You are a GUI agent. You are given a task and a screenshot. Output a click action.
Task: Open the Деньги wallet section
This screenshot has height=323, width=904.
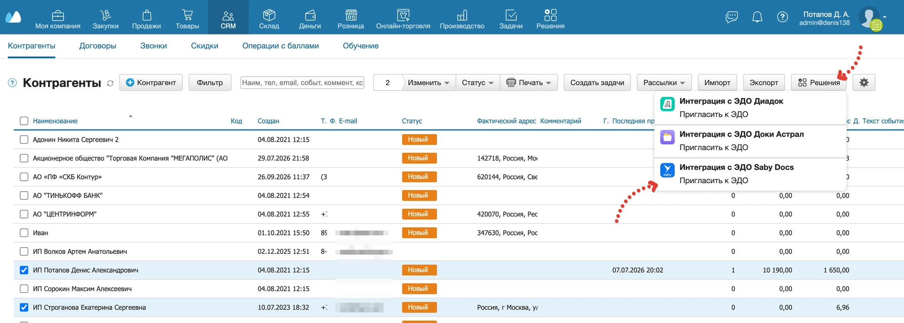[310, 19]
